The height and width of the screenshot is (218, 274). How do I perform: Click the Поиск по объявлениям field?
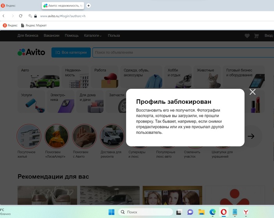[183, 52]
